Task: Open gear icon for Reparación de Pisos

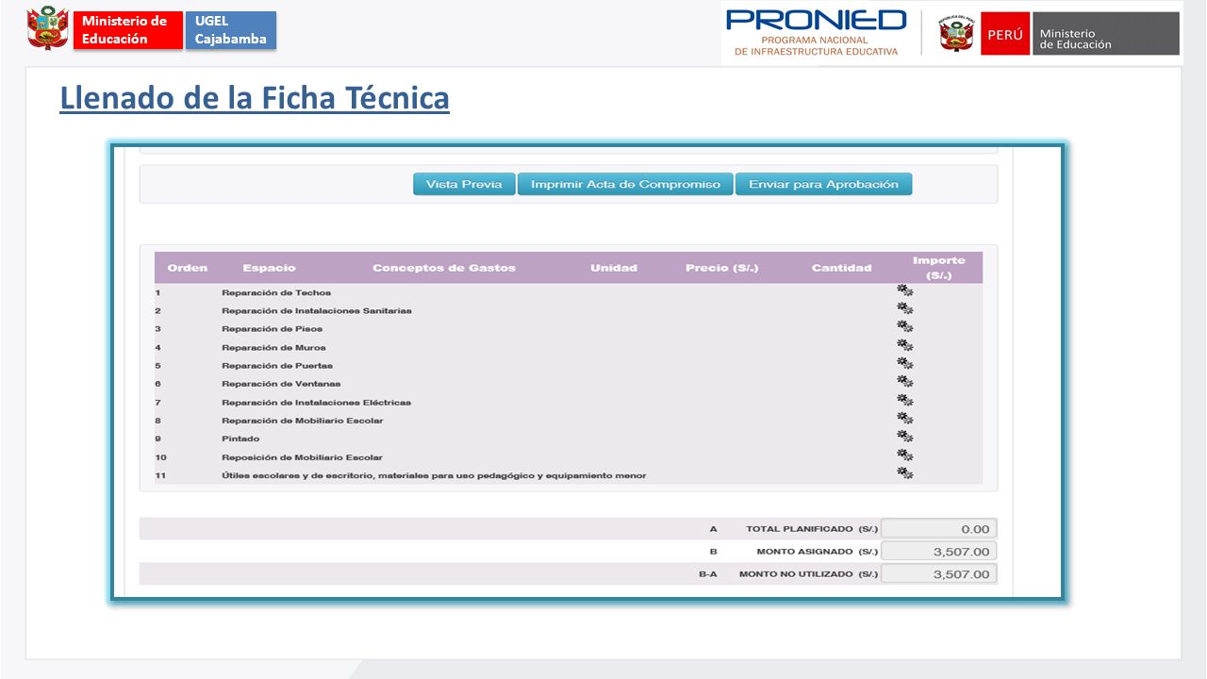Action: pyautogui.click(x=905, y=327)
